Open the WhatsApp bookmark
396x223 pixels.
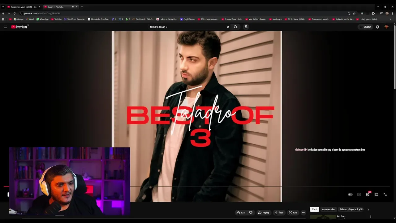click(x=42, y=19)
